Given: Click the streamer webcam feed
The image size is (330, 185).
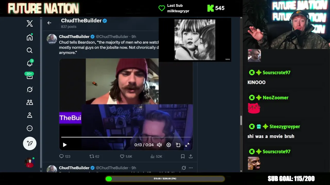Looking at the screenshot, I should (286, 24).
